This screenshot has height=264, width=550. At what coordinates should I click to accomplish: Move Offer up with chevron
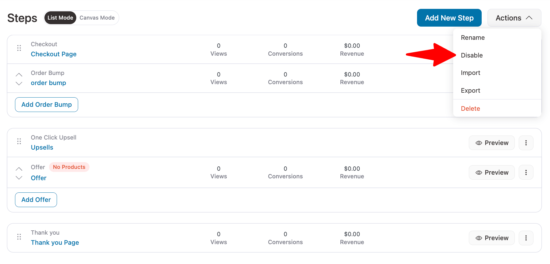(x=19, y=169)
